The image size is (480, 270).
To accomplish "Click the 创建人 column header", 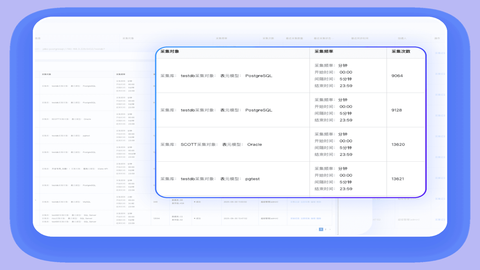I will 402,38.
